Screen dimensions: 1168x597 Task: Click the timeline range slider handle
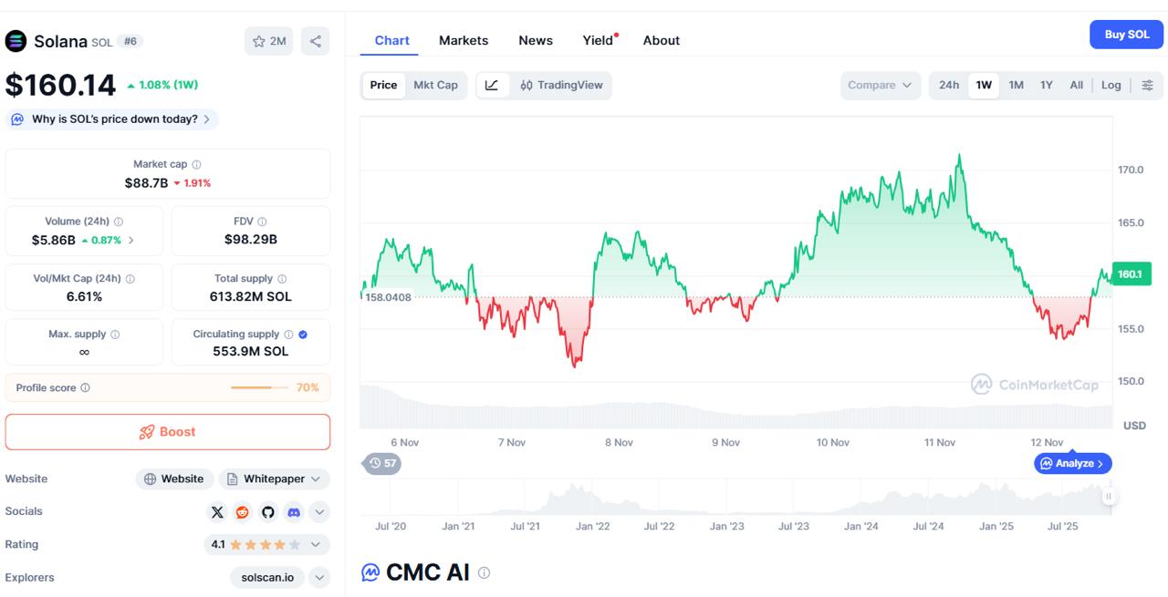coord(1108,497)
